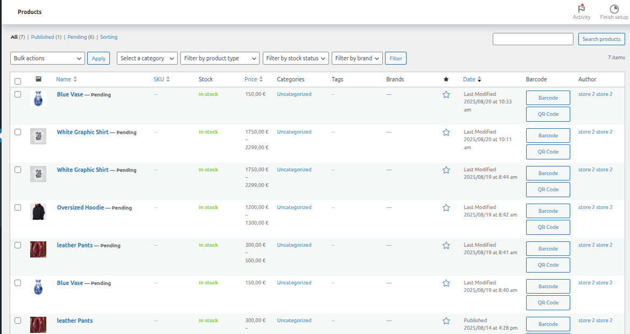Image resolution: width=630 pixels, height=334 pixels.
Task: Open the Activity panel via flag icon
Action: tap(582, 11)
